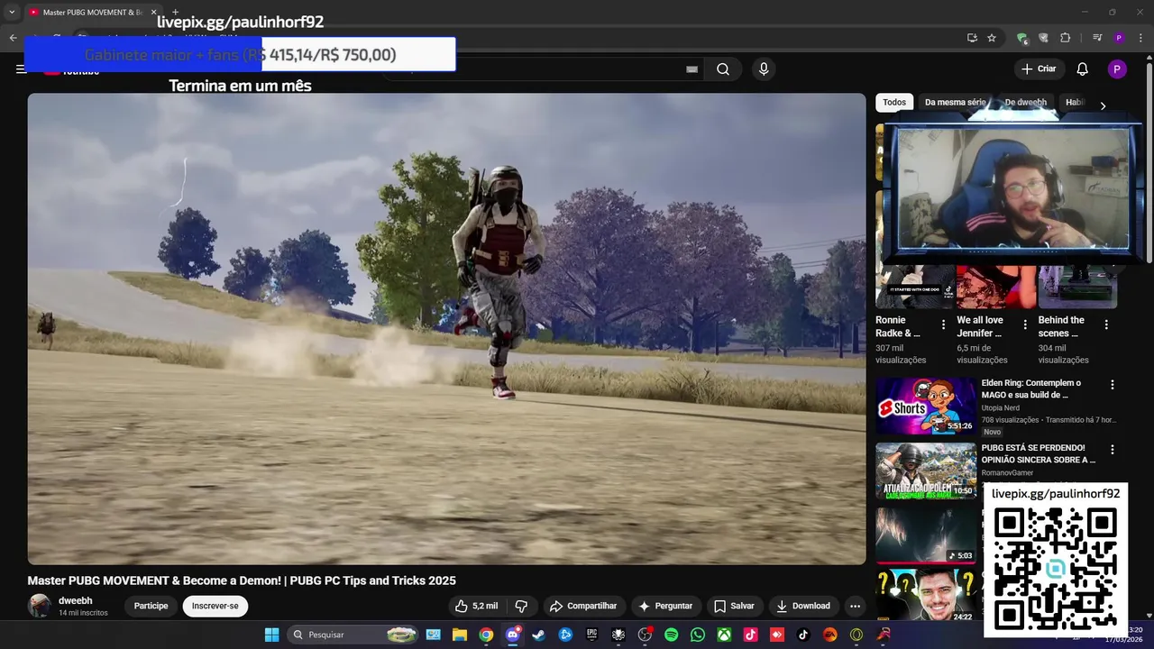Open the YouTube account avatar menu

coord(1117,69)
